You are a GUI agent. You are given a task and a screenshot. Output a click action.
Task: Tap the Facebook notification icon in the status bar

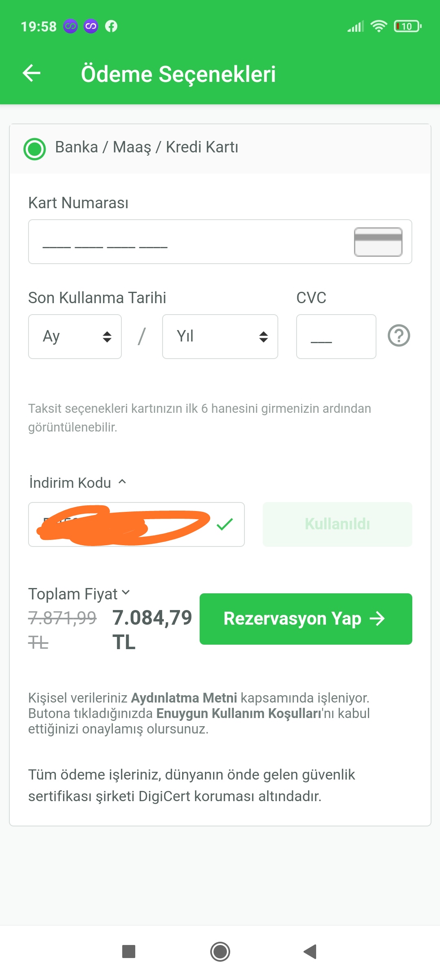(x=111, y=26)
